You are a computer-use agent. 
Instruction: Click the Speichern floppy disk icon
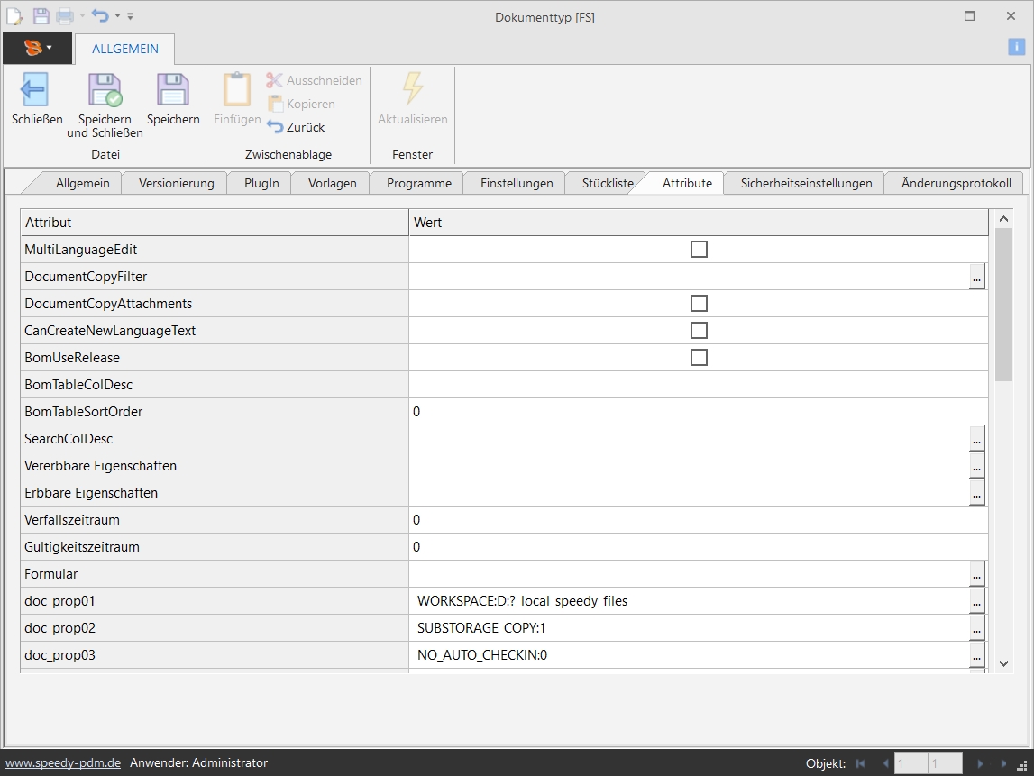click(172, 91)
